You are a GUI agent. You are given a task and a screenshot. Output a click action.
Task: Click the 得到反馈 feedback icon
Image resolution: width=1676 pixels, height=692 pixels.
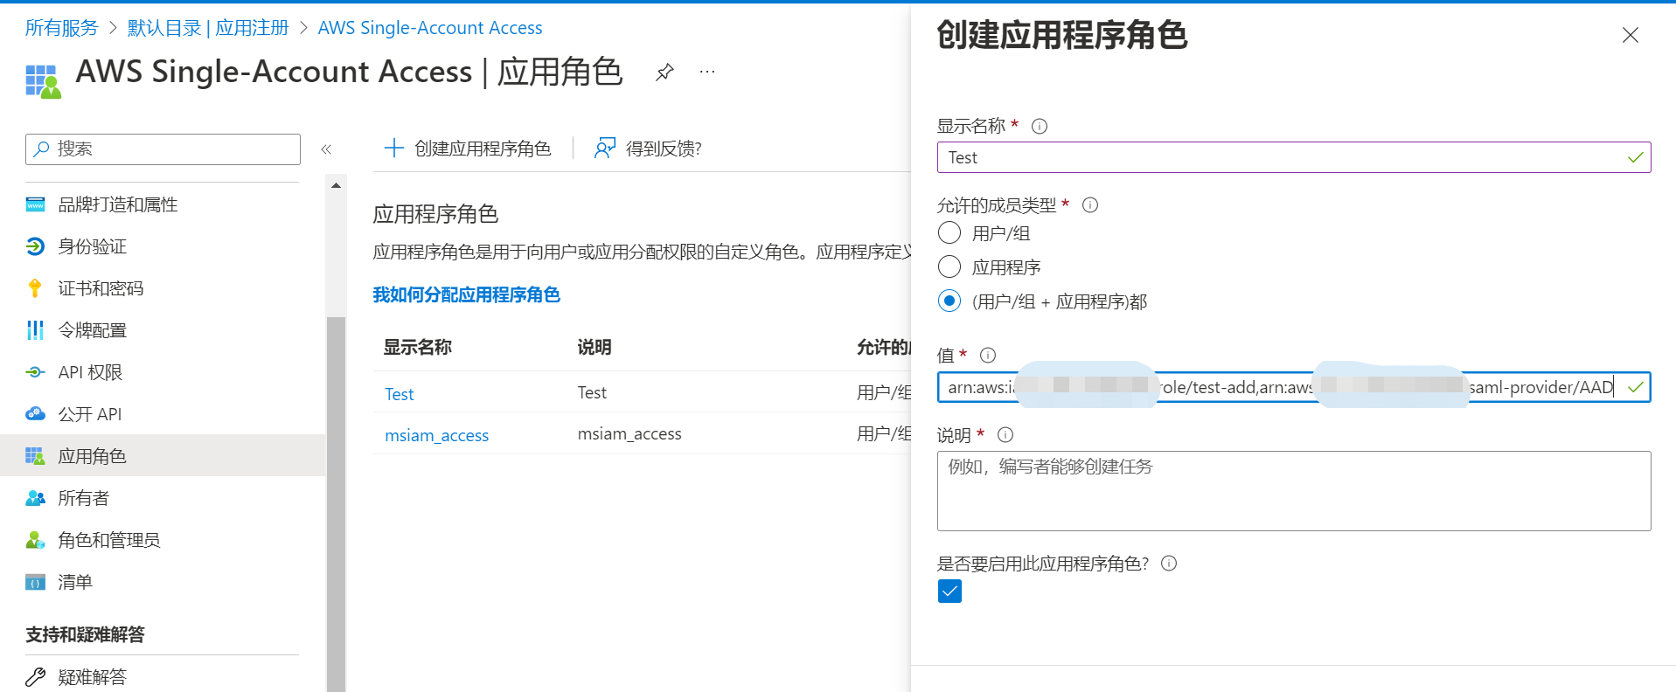click(x=604, y=149)
